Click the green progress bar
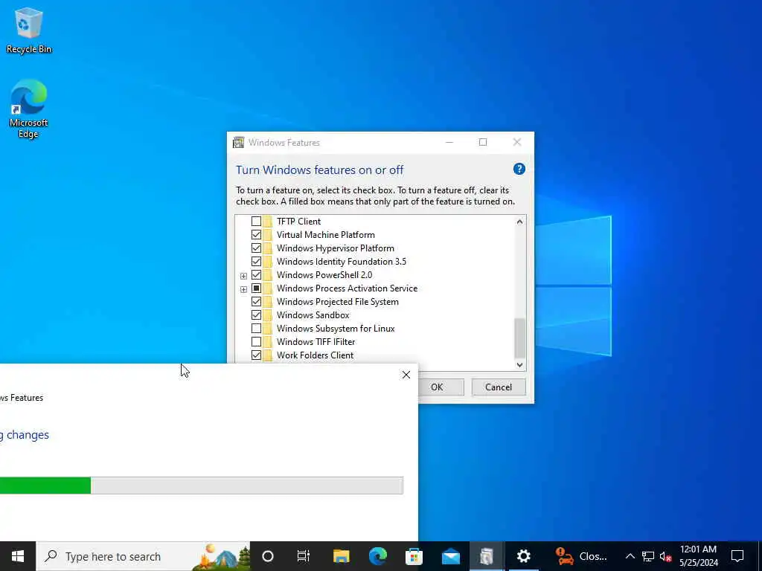 (45, 485)
